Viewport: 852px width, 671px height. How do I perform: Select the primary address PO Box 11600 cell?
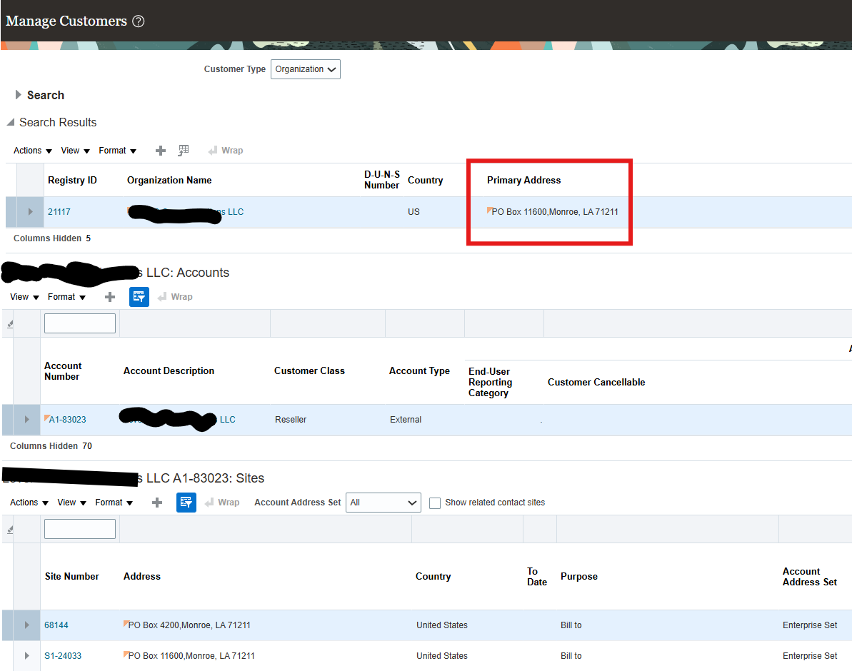pyautogui.click(x=555, y=212)
